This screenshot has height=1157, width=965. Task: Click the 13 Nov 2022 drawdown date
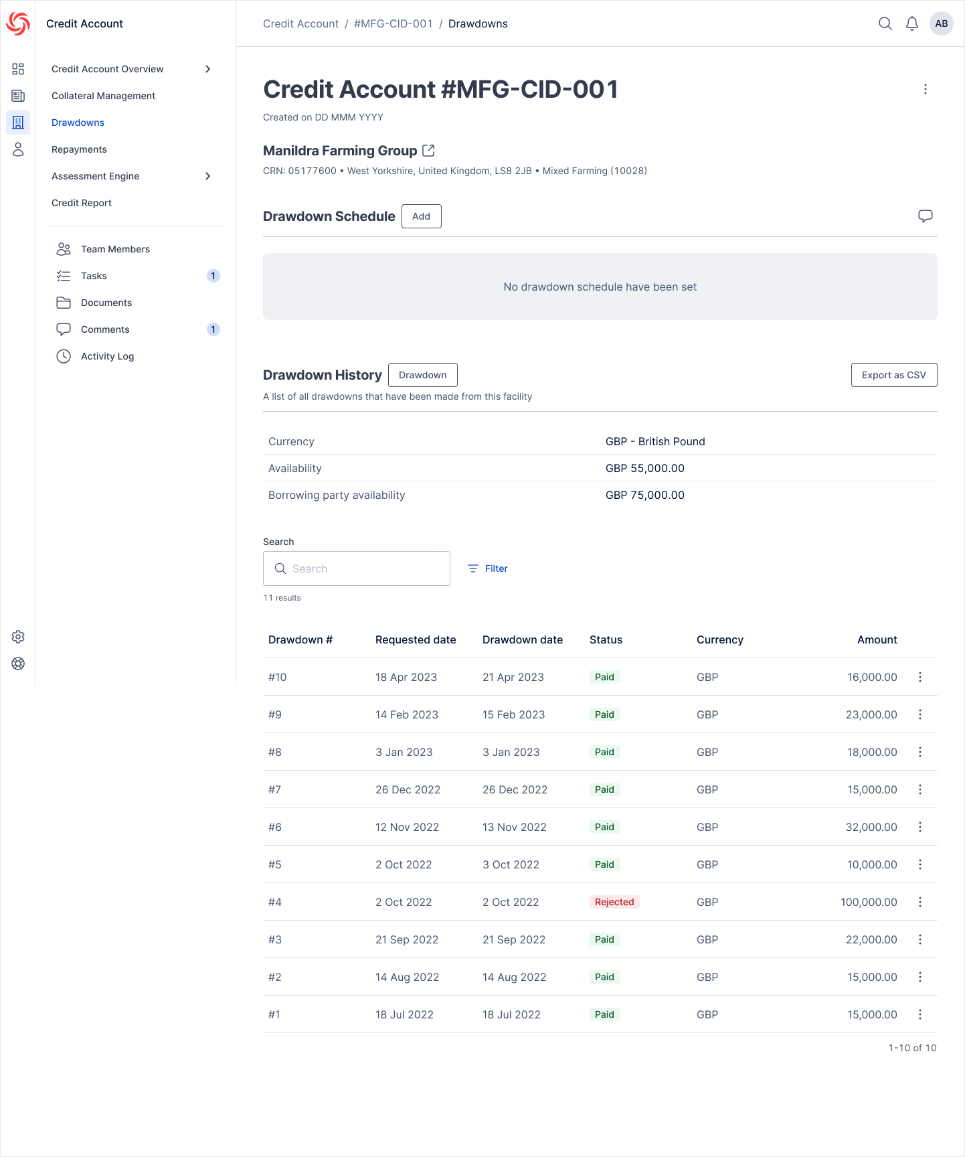(x=515, y=827)
